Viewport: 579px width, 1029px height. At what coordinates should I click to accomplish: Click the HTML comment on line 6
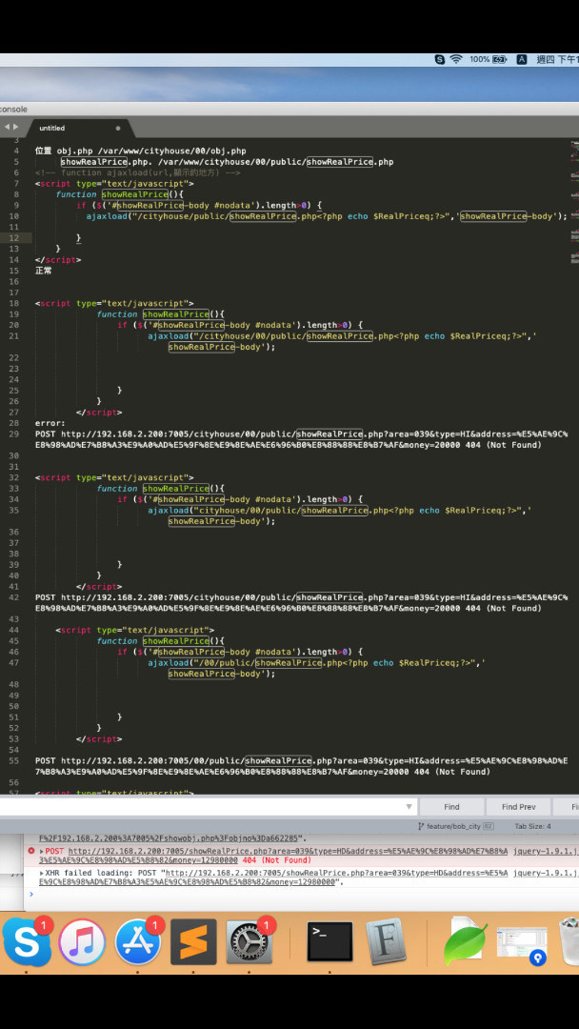[138, 172]
